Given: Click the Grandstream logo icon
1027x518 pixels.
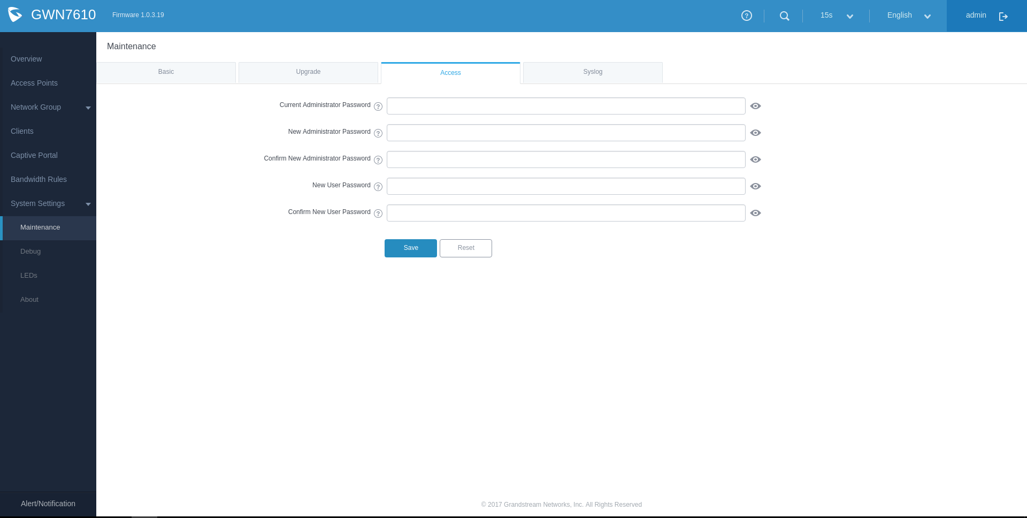Looking at the screenshot, I should [x=15, y=14].
